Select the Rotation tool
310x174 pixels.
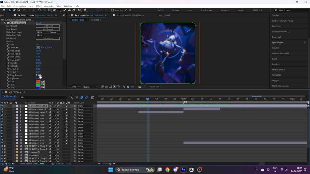39,10
